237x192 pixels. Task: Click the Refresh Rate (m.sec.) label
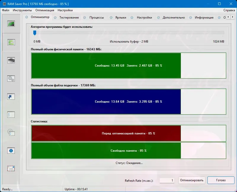(x=139, y=181)
